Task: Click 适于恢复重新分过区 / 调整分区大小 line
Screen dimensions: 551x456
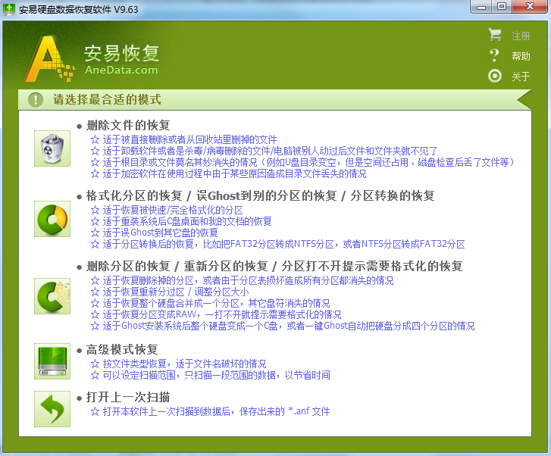Action: tap(170, 292)
